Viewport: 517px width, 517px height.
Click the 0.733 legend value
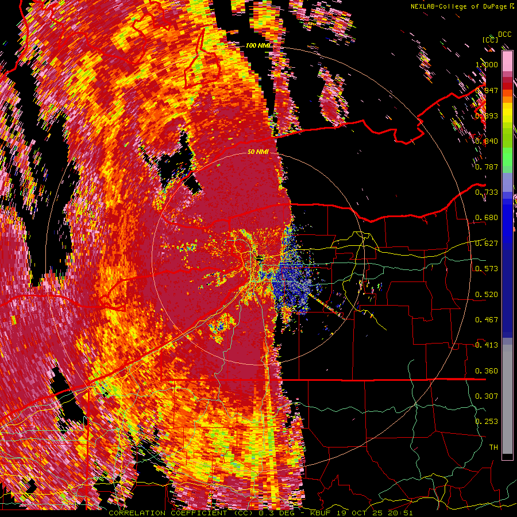487,192
